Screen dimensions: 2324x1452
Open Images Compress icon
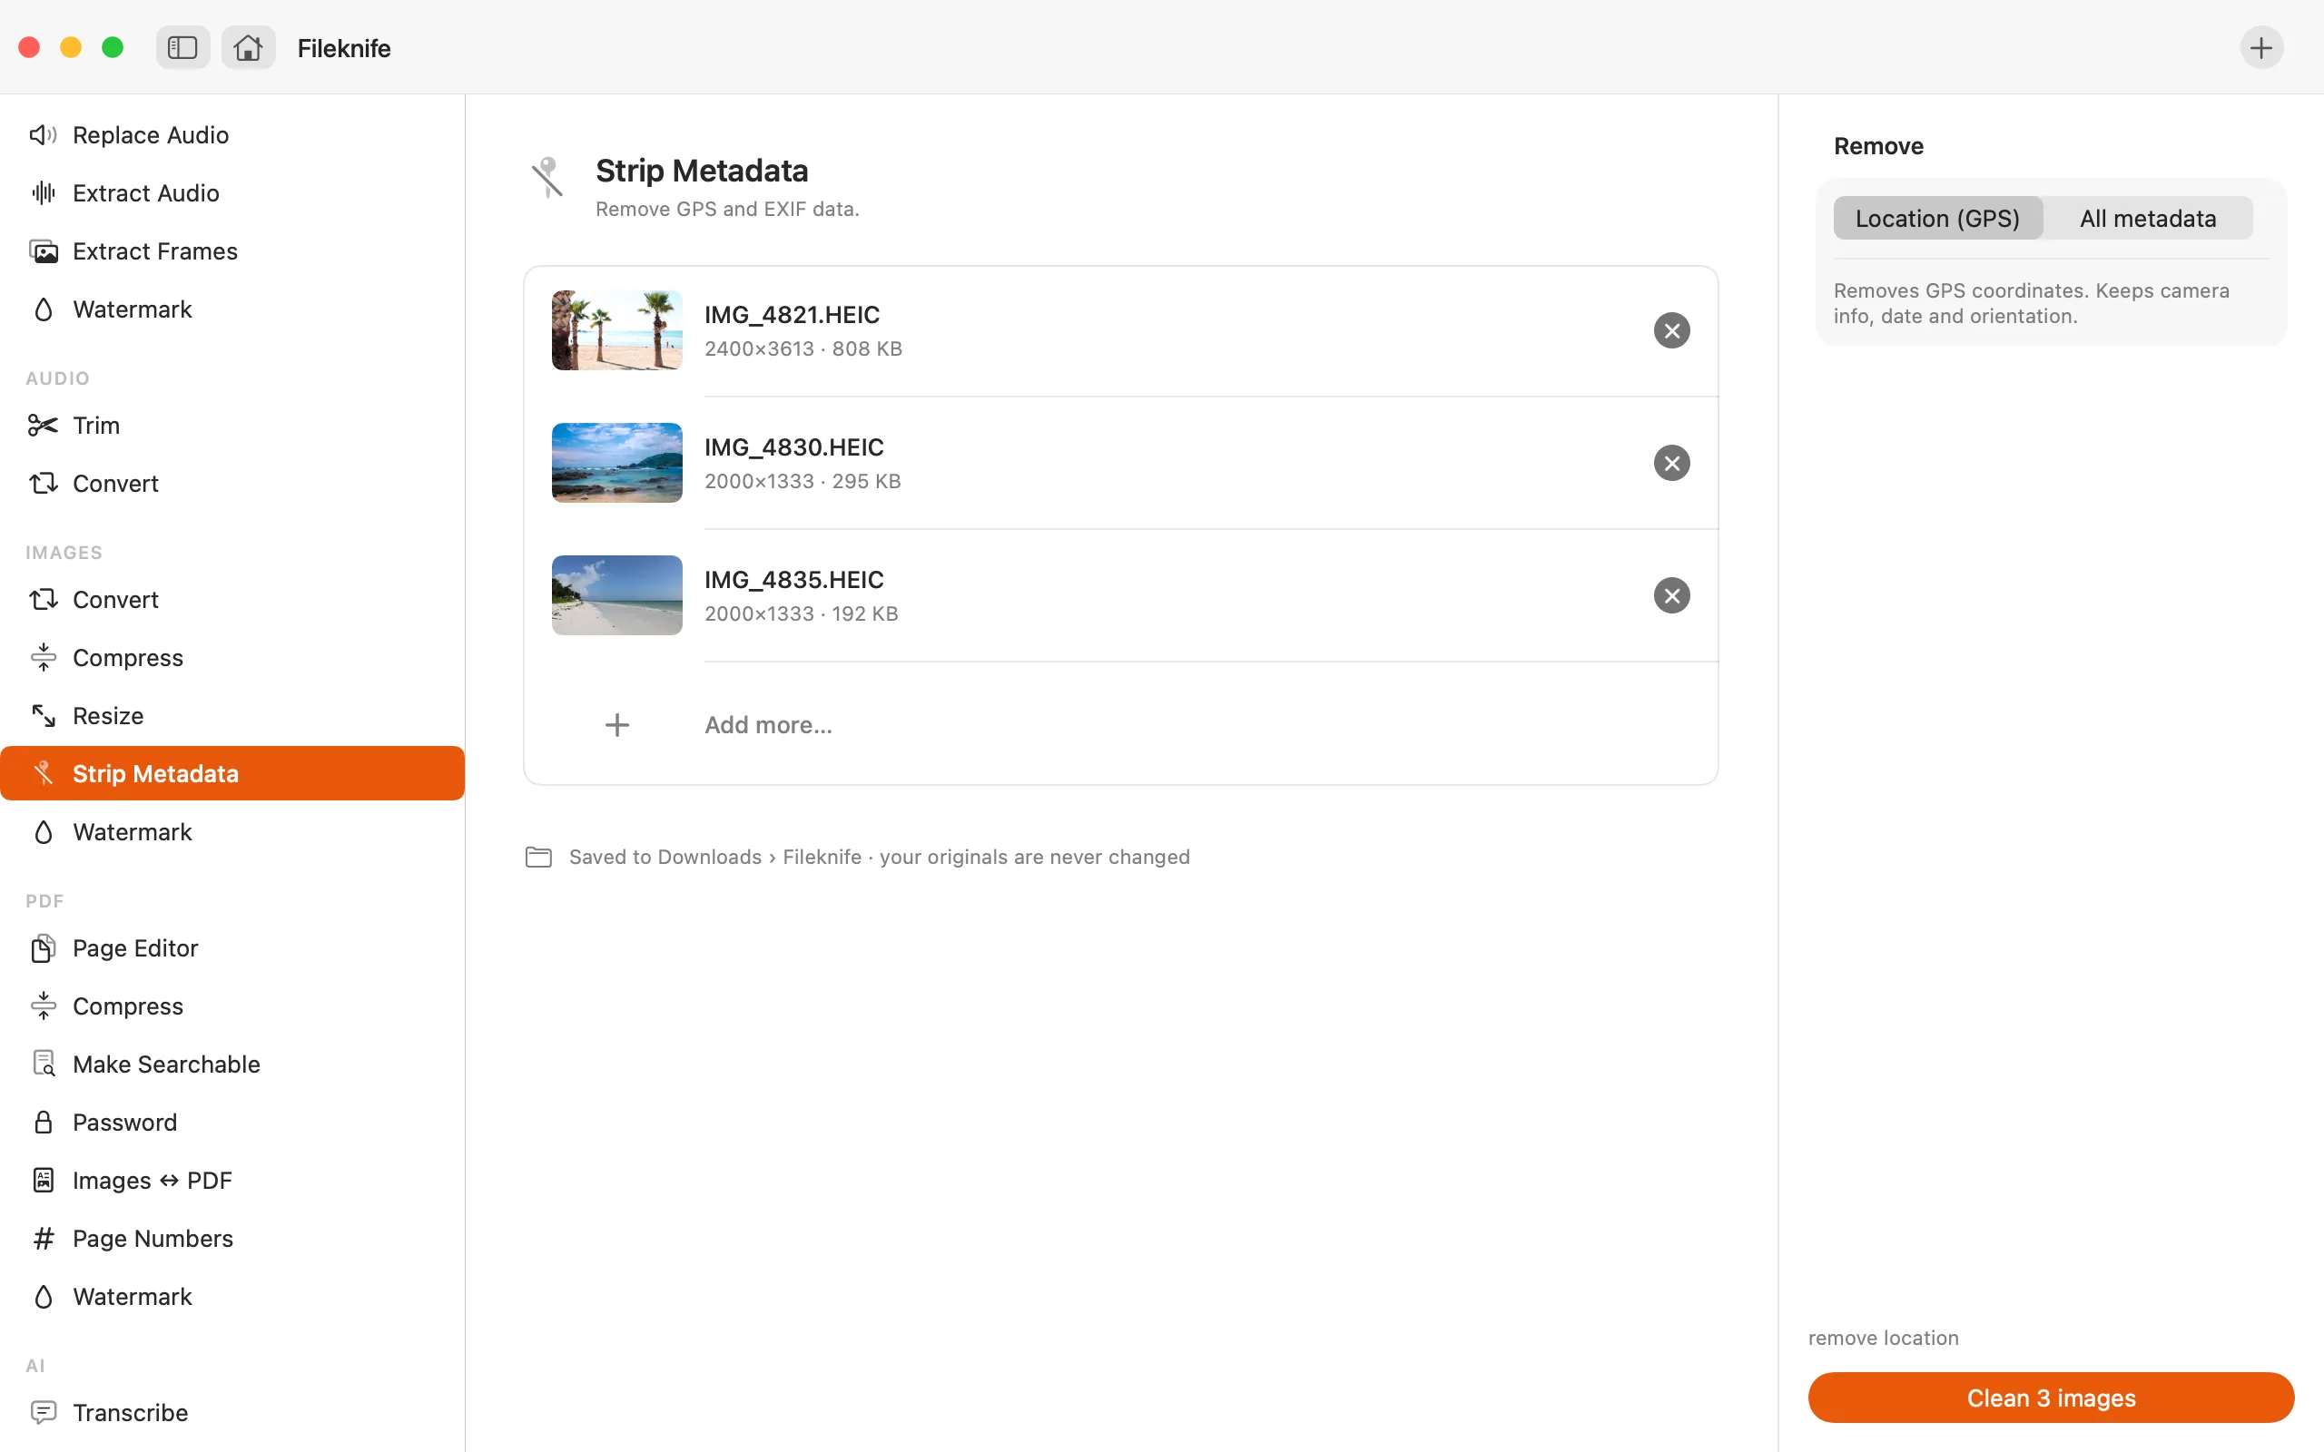pyautogui.click(x=44, y=657)
